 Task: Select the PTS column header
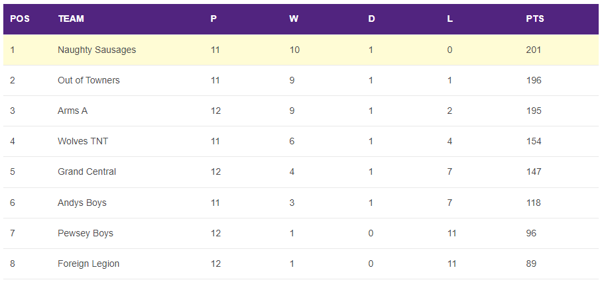point(535,19)
